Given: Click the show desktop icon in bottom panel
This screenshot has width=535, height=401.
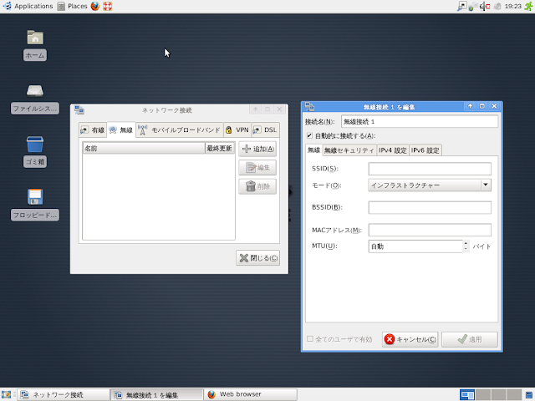Looking at the screenshot, I should (x=6, y=394).
